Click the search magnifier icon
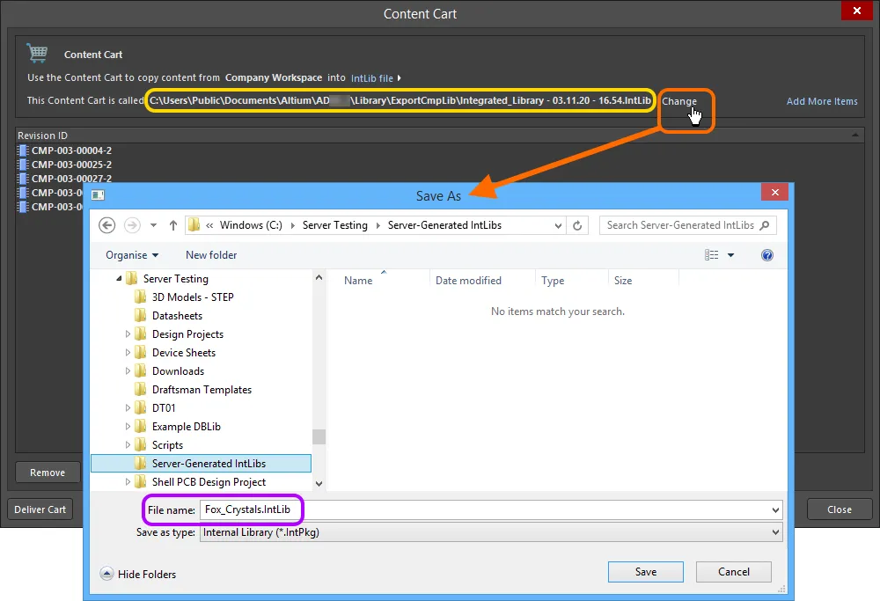Screen dimensions: 880x601 [765, 225]
